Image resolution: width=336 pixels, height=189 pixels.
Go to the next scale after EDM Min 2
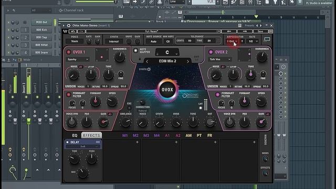point(188,61)
